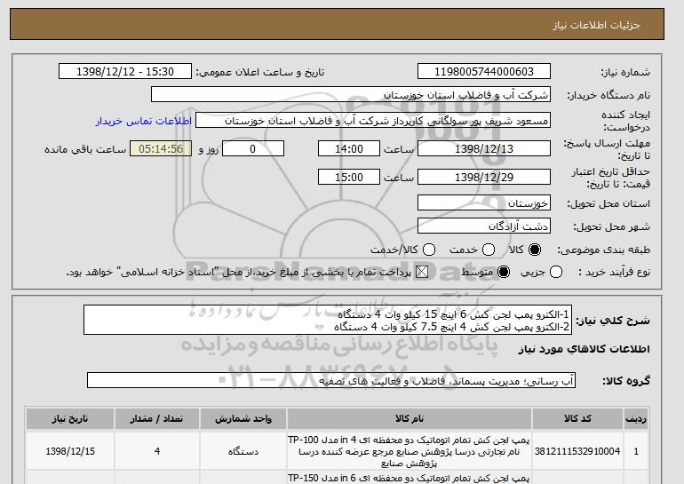Screen dimensions: 684x484
Task: Click the شرح کلی نیاز label
Action: [x=613, y=321]
